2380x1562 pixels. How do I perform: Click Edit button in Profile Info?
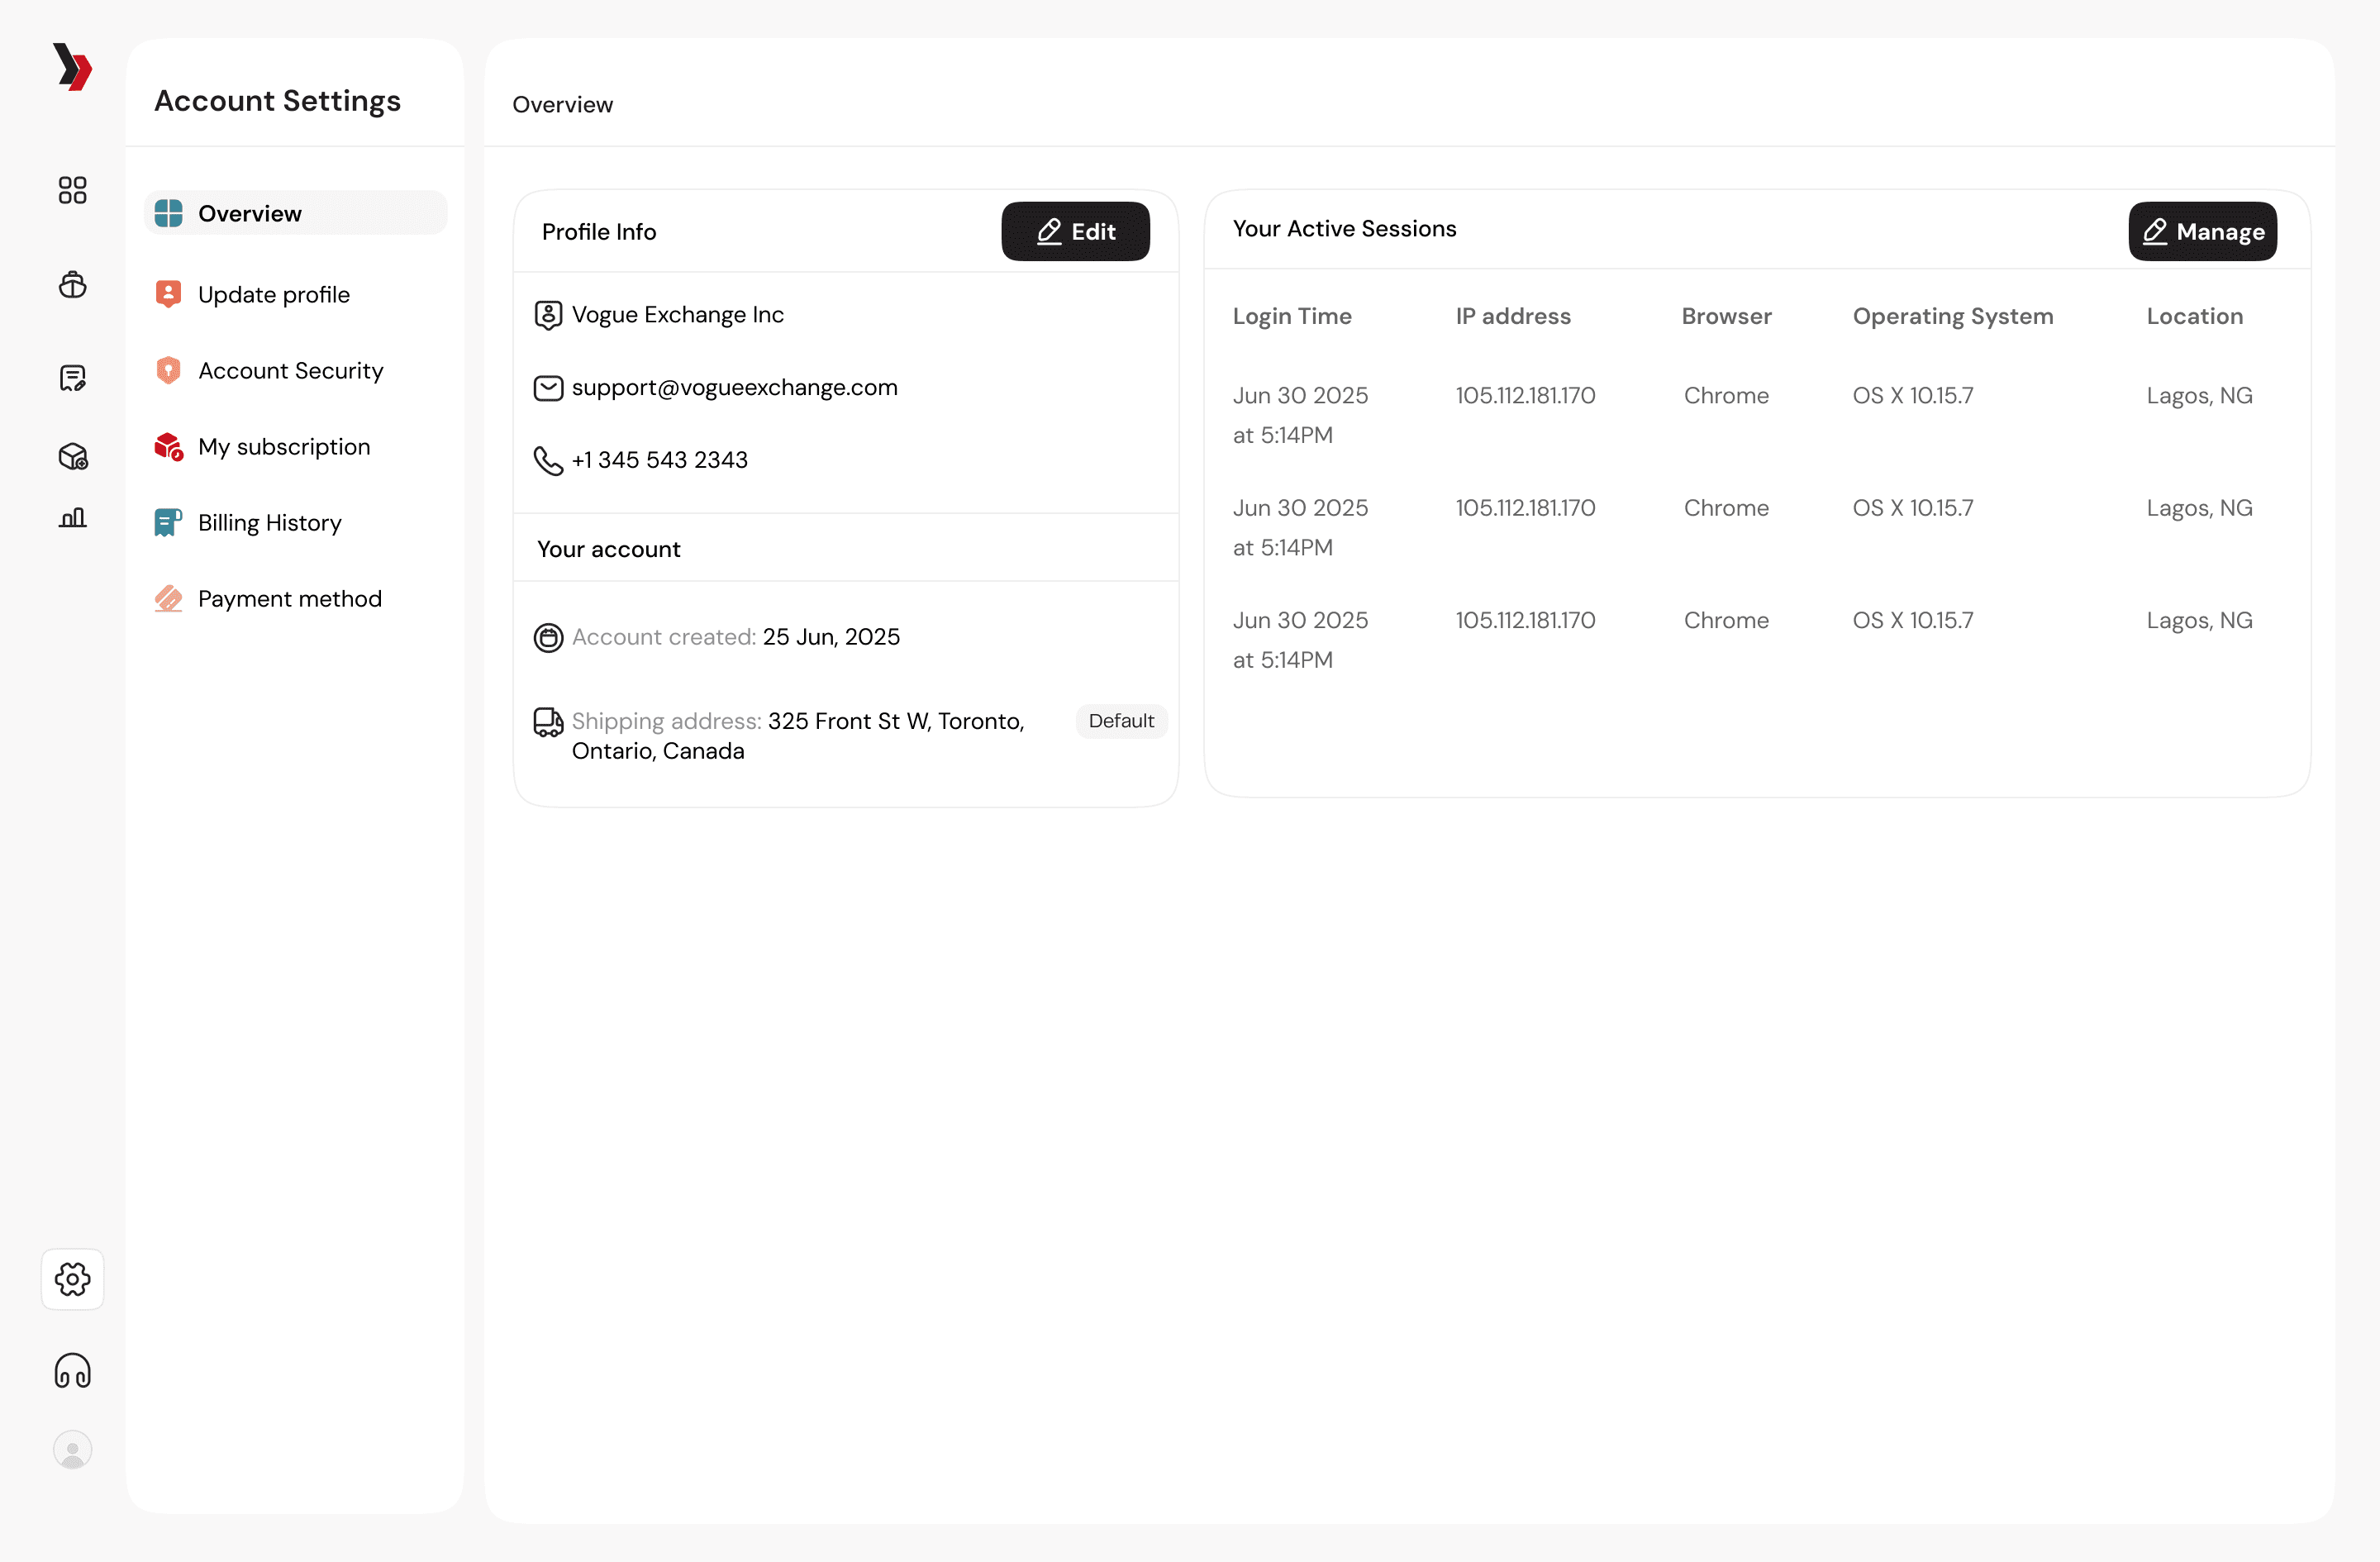1075,231
